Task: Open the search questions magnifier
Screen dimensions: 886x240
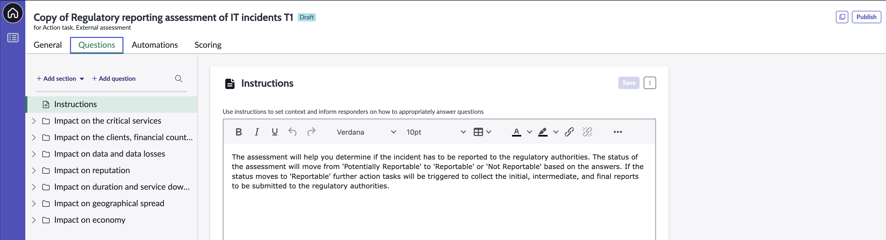Action: [x=178, y=79]
